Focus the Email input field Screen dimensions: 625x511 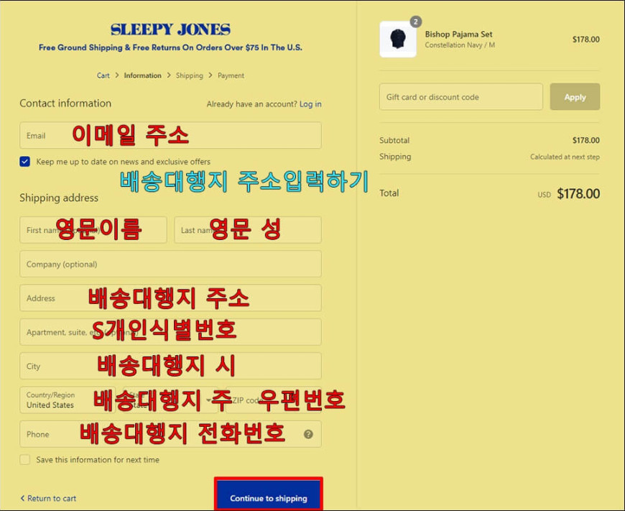click(x=170, y=136)
